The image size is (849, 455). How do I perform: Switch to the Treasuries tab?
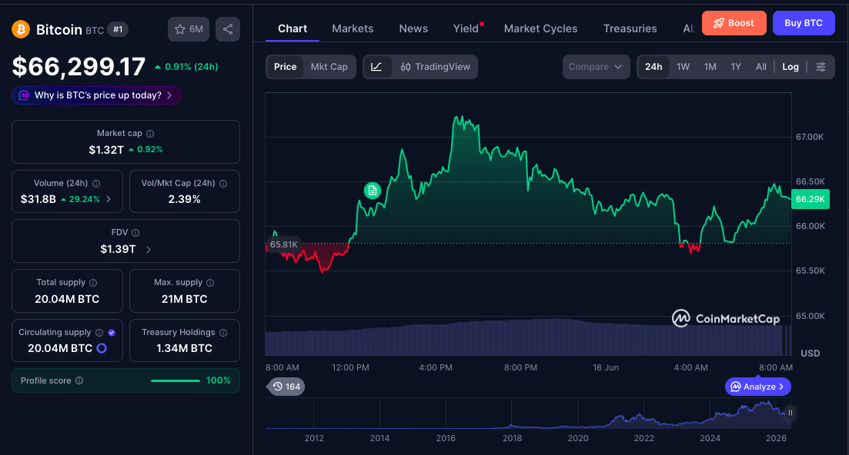[x=630, y=28]
